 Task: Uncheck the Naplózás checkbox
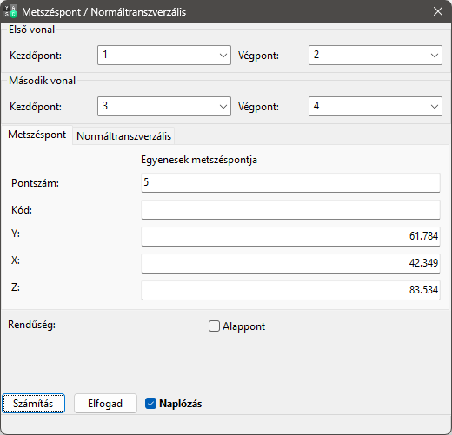coord(150,404)
